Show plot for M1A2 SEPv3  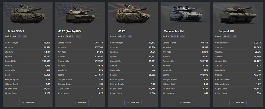pyautogui.click(x=28, y=102)
